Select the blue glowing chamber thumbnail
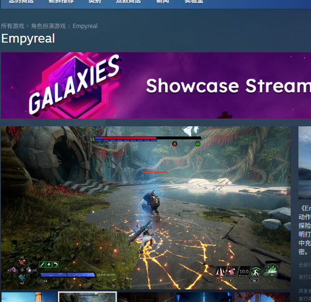This screenshot has height=302, width=311. [x=204, y=297]
